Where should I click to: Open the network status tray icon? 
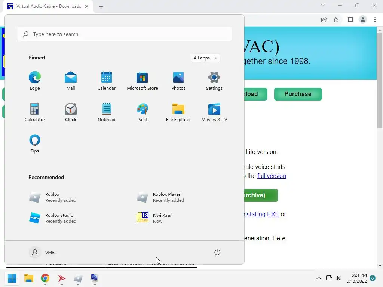[329, 278]
